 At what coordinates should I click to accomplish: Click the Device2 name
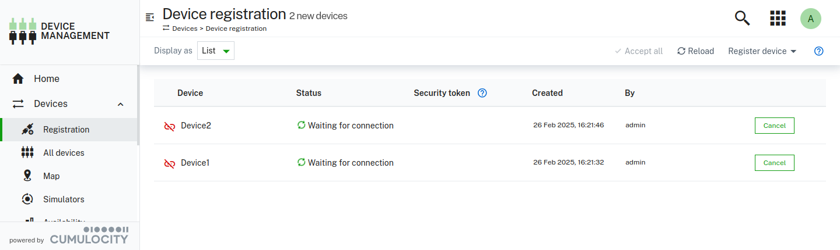tap(196, 126)
